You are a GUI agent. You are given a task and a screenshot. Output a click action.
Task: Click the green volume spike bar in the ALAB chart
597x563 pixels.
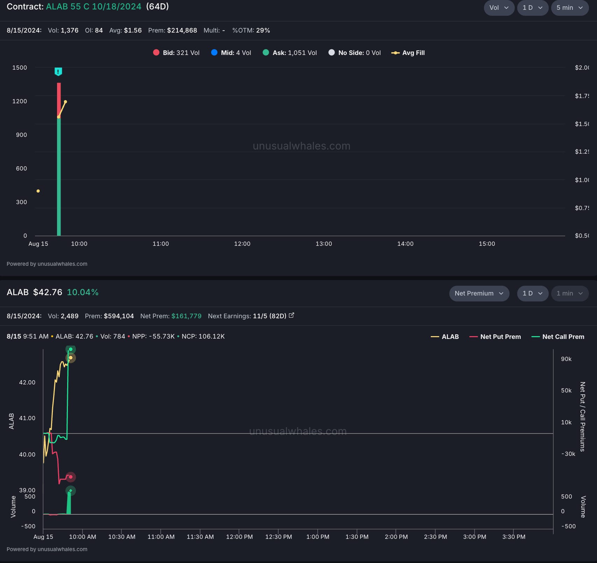pyautogui.click(x=69, y=503)
